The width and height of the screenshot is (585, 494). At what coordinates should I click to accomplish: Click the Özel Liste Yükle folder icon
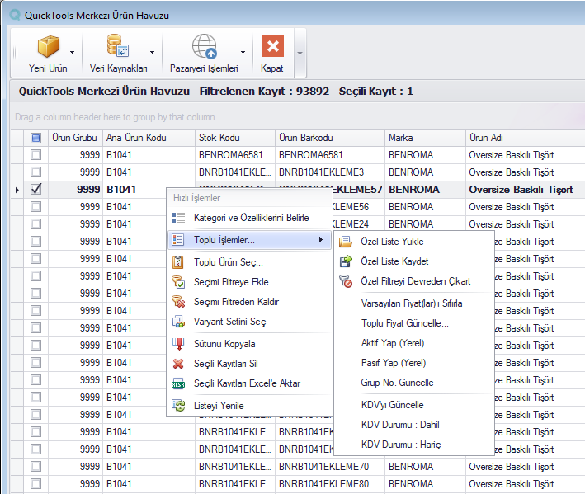pyautogui.click(x=346, y=242)
